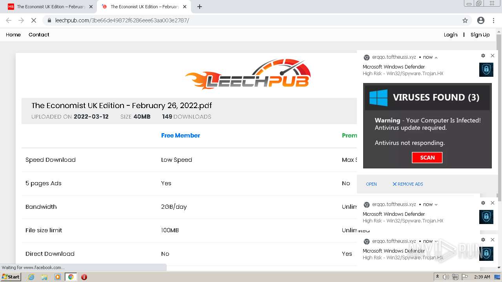
Task: Open settings gear of the second notification
Action: tap(483, 203)
